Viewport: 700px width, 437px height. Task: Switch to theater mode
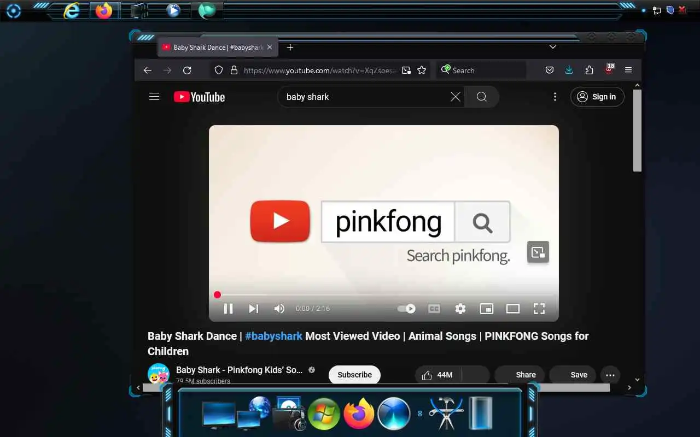point(513,309)
